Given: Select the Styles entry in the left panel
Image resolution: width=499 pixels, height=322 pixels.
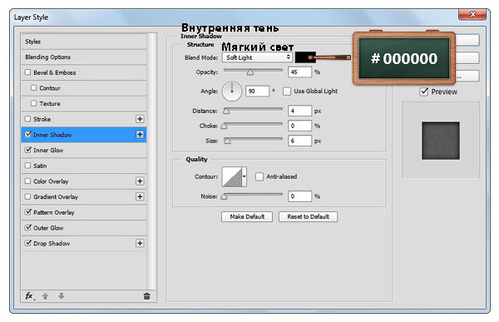Looking at the screenshot, I should point(84,42).
